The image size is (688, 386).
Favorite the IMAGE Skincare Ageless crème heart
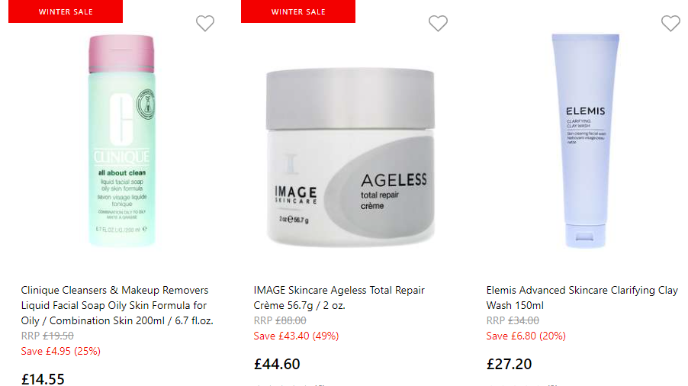pos(438,23)
